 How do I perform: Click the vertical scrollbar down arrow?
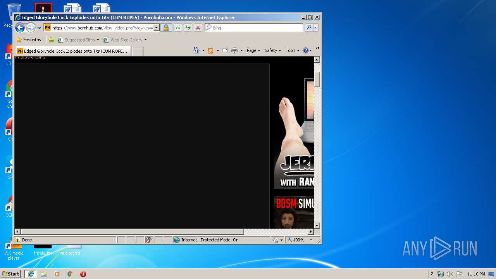click(317, 225)
